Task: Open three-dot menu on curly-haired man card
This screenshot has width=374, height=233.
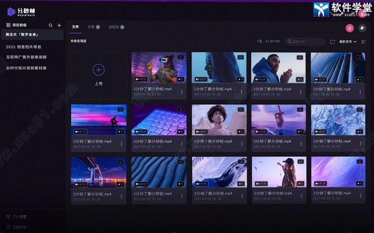Action: coord(242,144)
